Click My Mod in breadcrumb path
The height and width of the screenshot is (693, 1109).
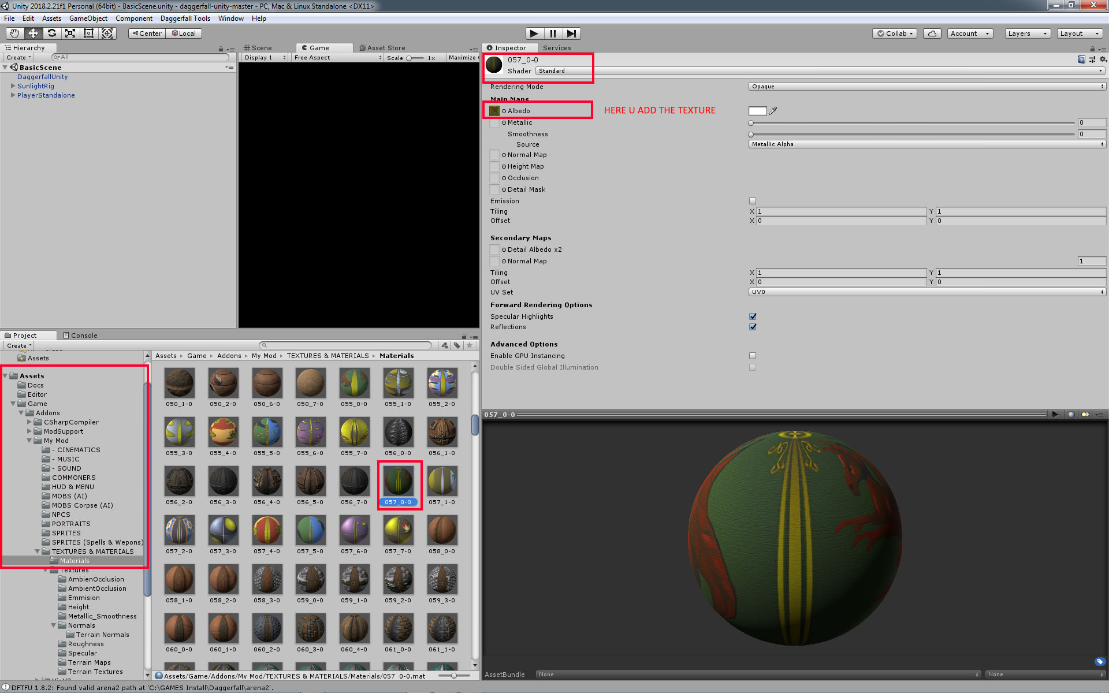[x=264, y=356]
